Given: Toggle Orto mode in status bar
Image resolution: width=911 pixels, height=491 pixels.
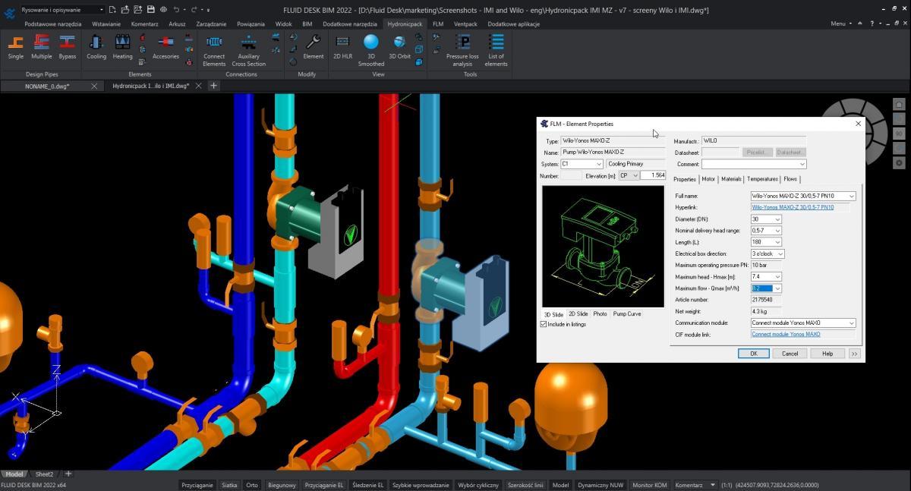Looking at the screenshot, I should 252,485.
